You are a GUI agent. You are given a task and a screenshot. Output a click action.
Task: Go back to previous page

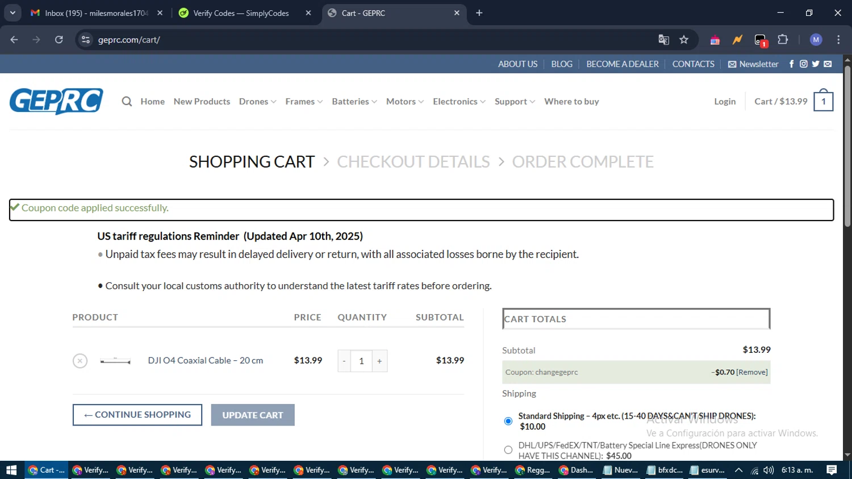[14, 40]
